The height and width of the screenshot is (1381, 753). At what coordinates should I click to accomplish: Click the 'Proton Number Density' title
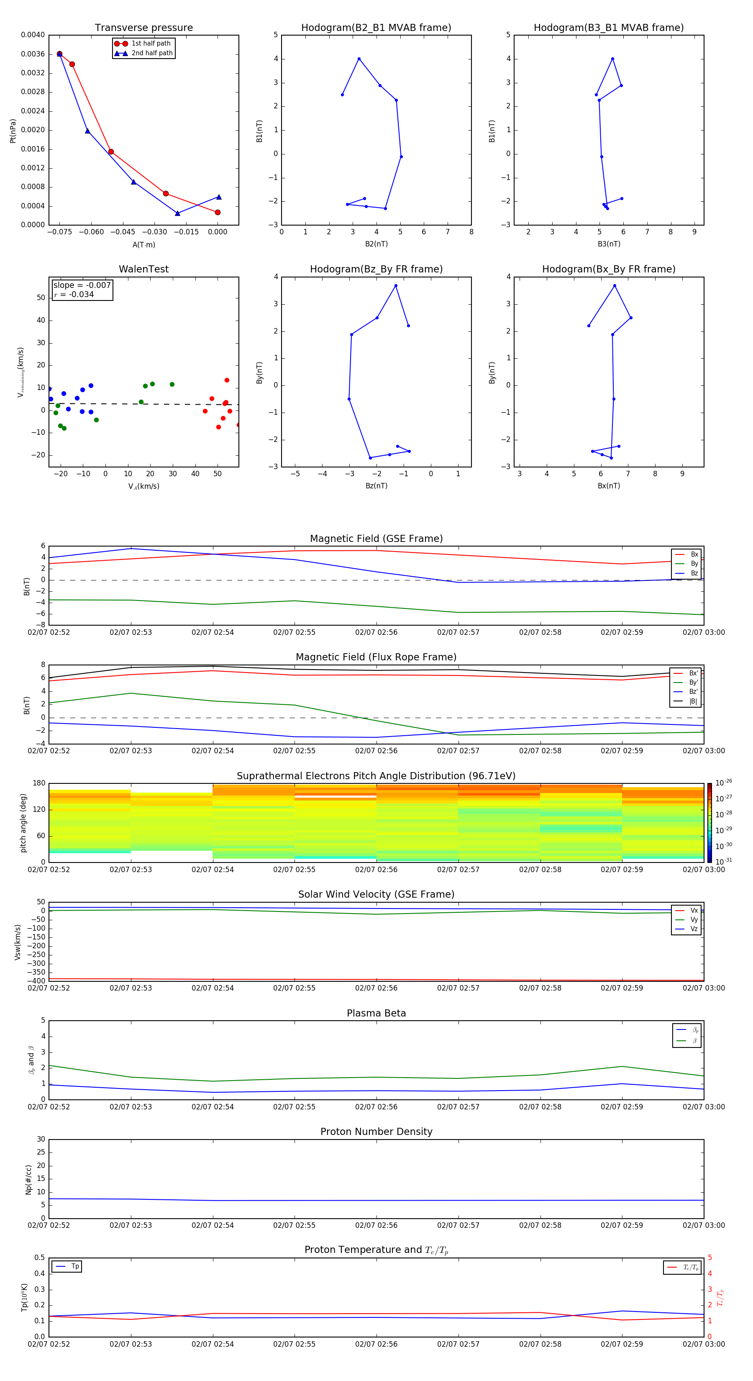point(376,1132)
